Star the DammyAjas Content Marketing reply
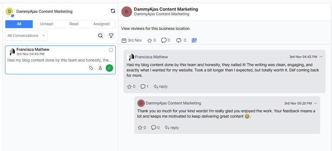This screenshot has height=151, width=332. (140, 128)
